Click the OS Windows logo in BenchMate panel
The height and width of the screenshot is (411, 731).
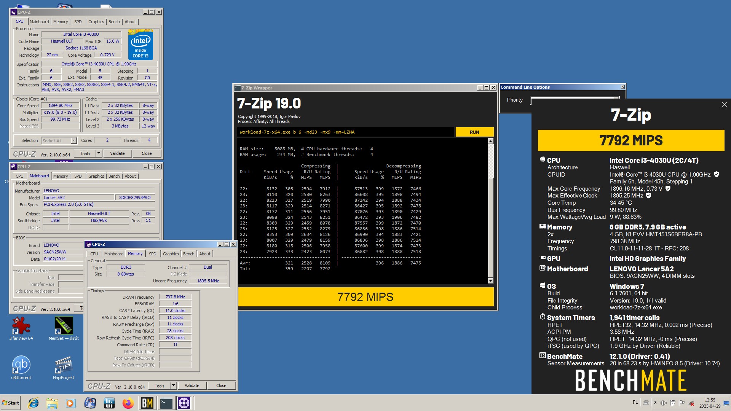coord(543,285)
